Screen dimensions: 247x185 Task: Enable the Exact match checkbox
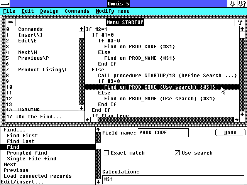(x=107, y=153)
